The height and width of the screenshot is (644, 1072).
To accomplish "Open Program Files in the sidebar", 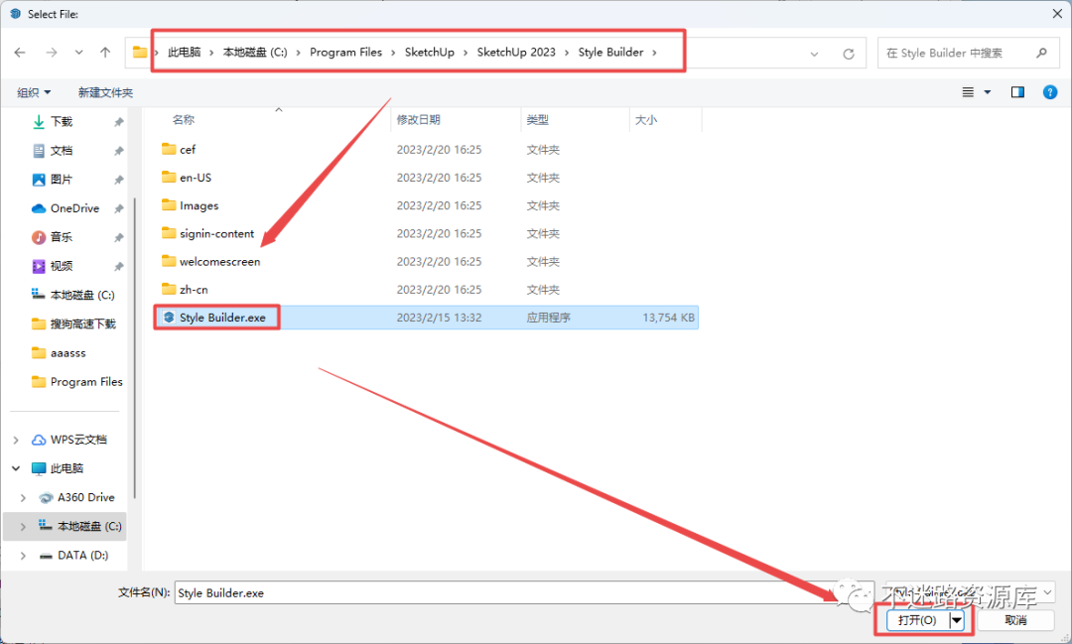I will 77,381.
